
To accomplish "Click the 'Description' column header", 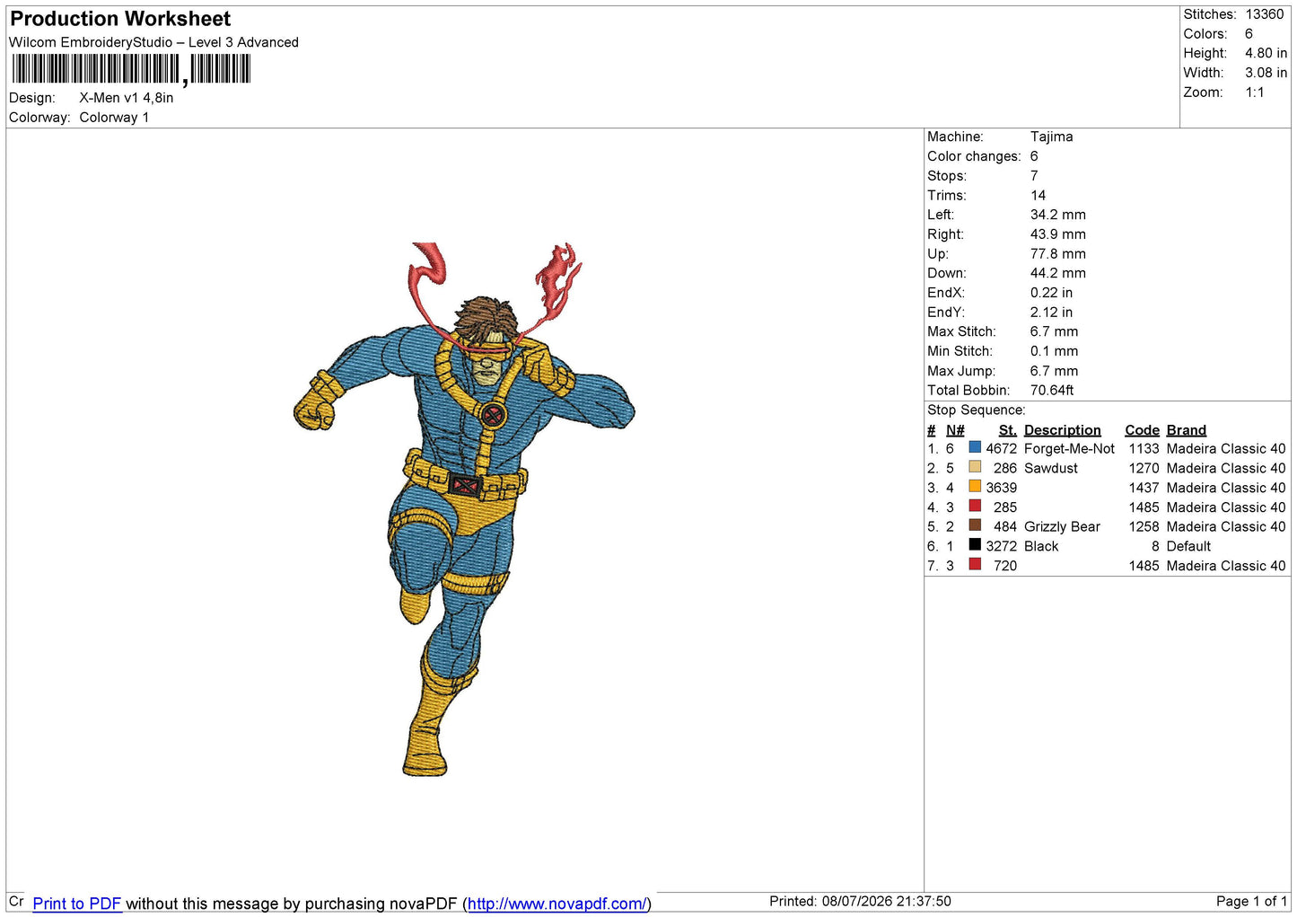I will point(1062,430).
